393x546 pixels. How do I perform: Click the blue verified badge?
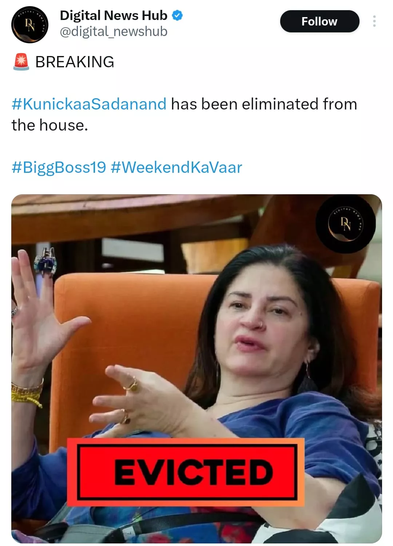177,16
